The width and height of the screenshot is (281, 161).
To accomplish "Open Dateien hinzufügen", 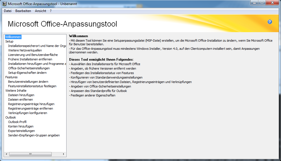I will pos(21,95).
